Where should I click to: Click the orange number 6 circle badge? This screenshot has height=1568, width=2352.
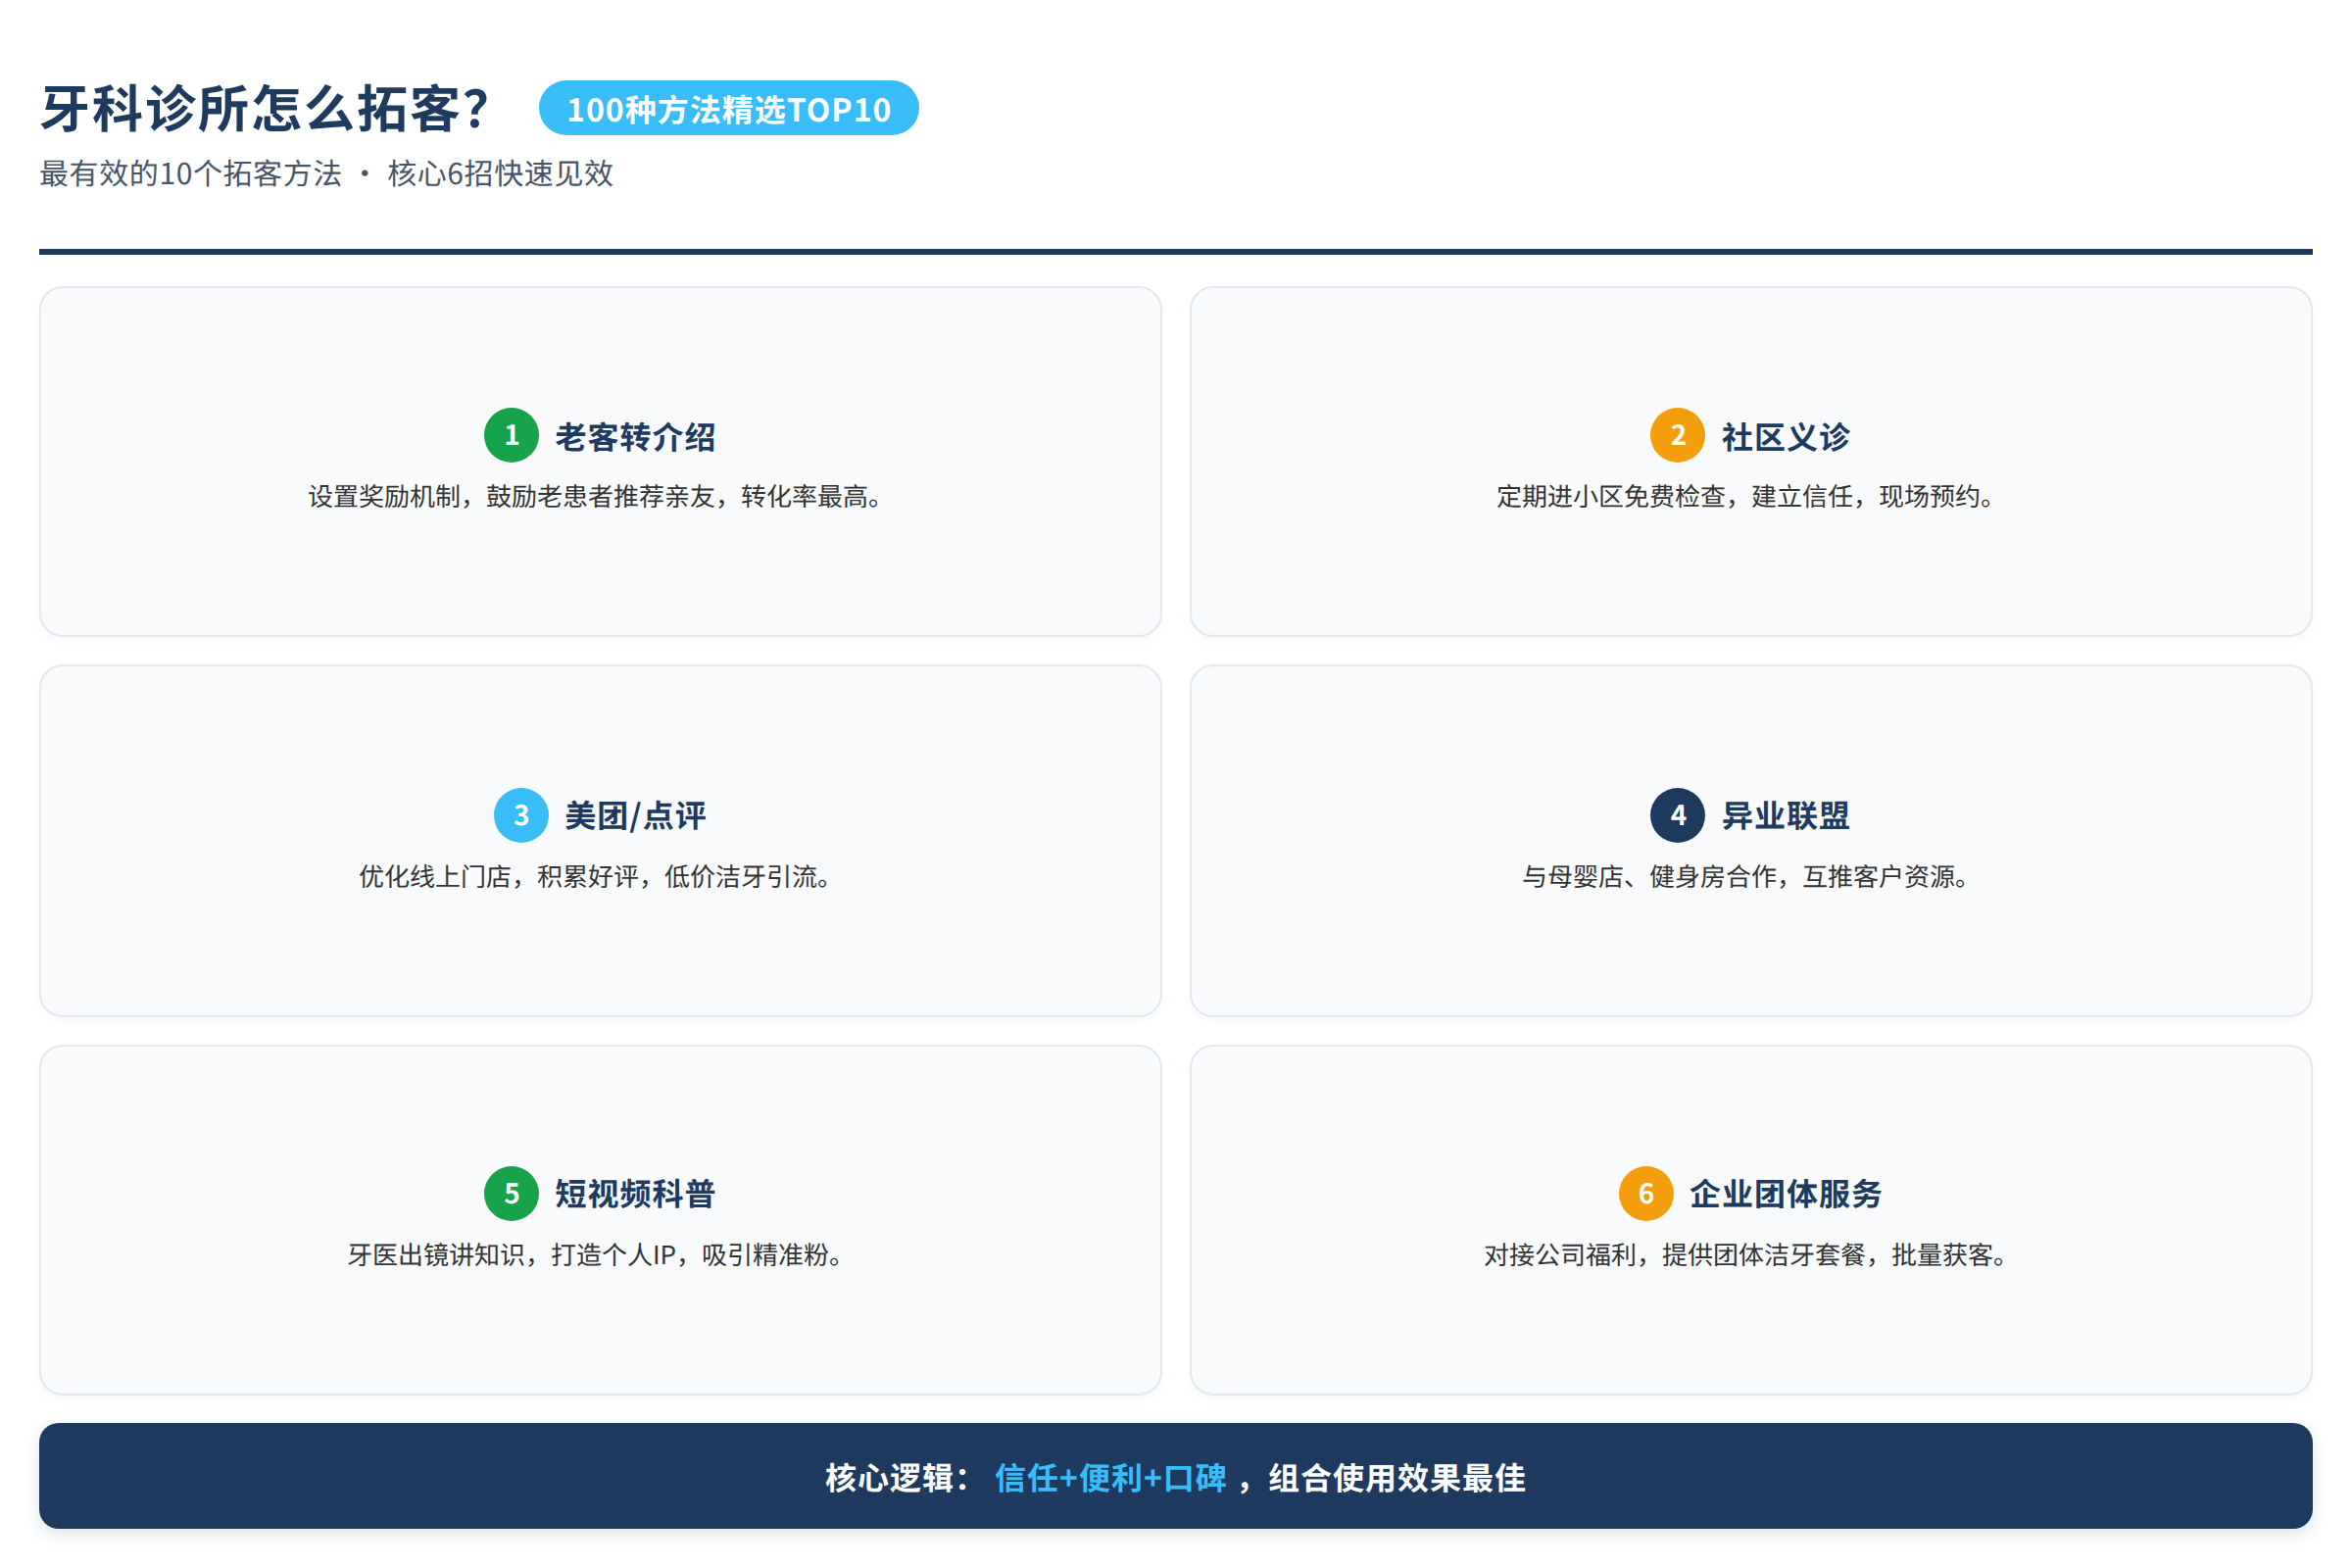(1646, 1193)
